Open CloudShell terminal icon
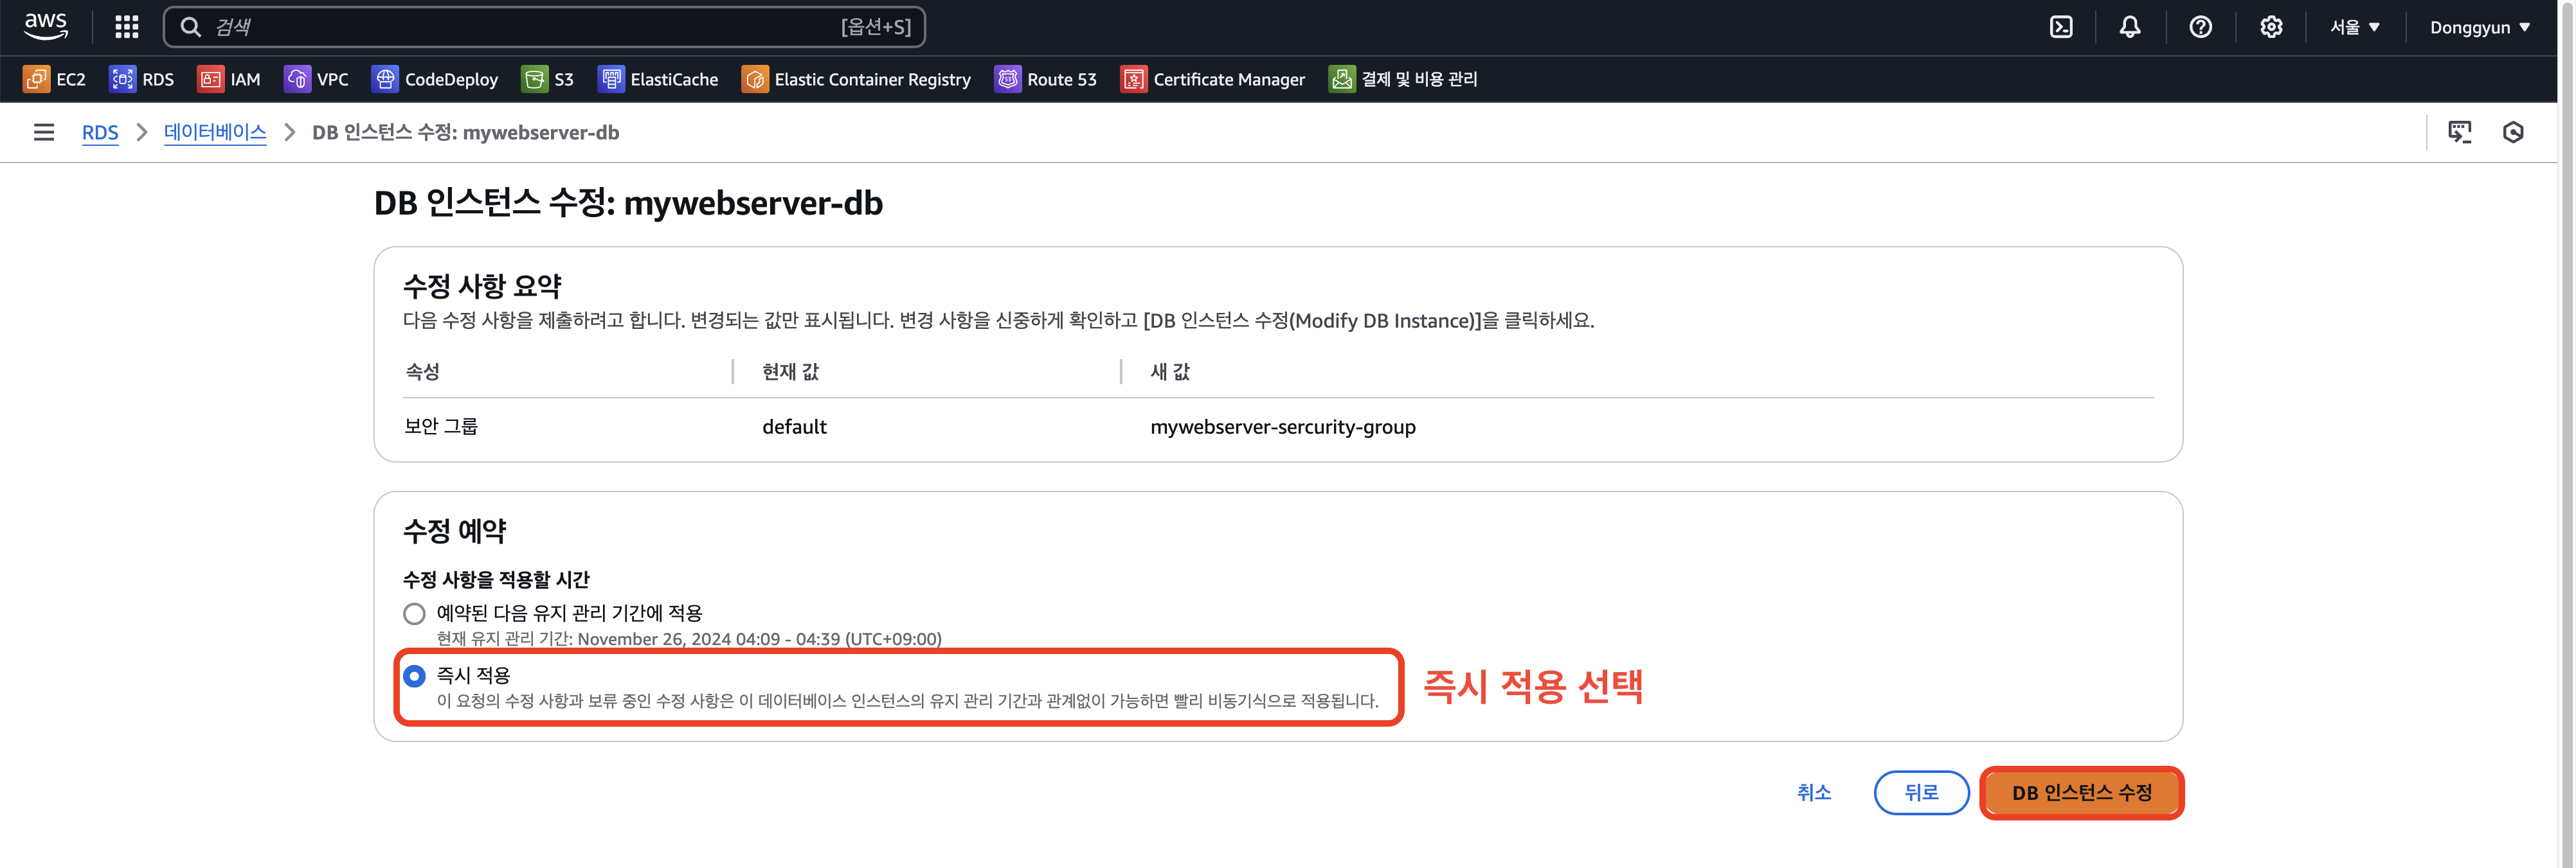Screen dimensions: 2576x868 coord(2061,27)
